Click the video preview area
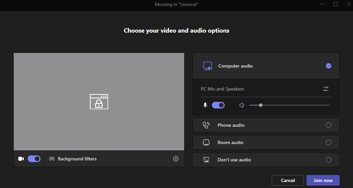This screenshot has width=353, height=188. pyautogui.click(x=99, y=101)
